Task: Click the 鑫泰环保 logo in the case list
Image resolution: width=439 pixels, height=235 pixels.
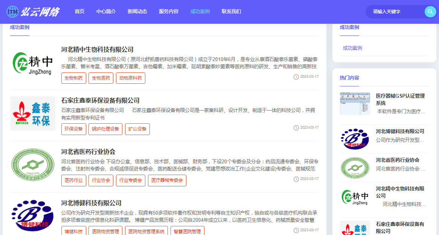Action: coord(33,113)
